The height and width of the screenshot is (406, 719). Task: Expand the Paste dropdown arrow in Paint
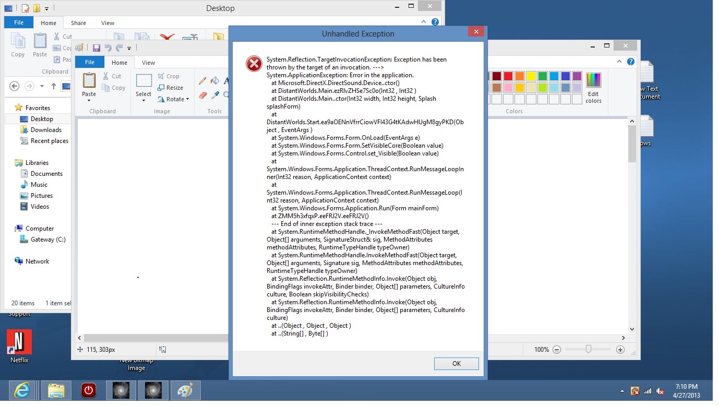pyautogui.click(x=89, y=100)
